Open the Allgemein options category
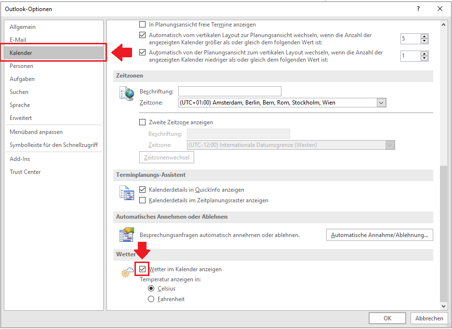 (x=54, y=27)
